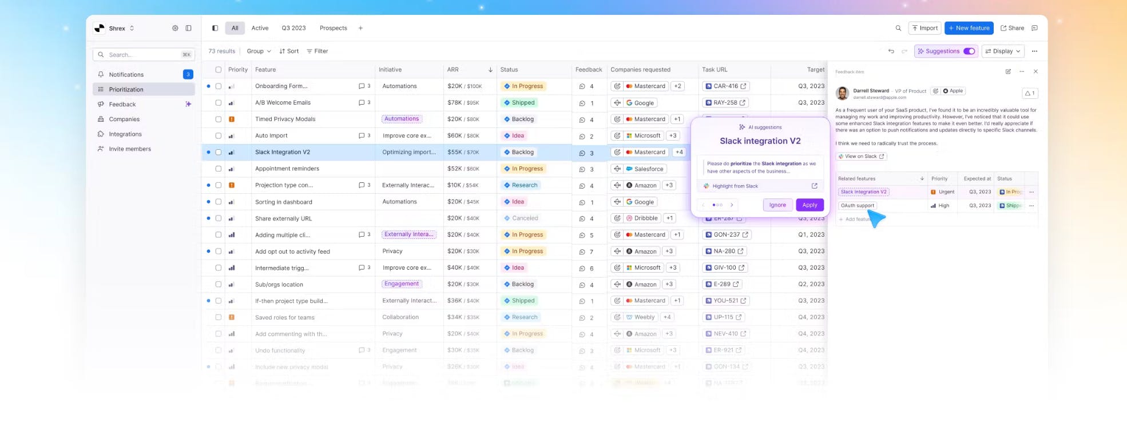Open more options beside Display

(1034, 51)
